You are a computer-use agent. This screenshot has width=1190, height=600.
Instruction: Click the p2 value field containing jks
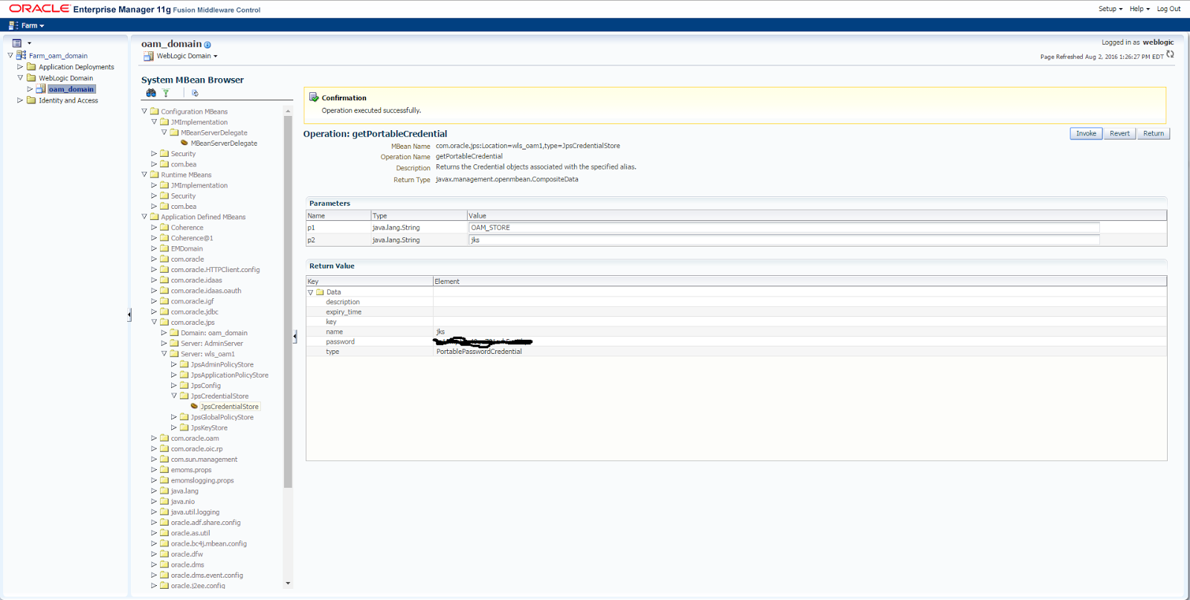[x=784, y=240]
